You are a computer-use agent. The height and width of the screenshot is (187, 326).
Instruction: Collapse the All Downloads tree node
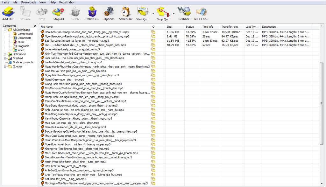click(x=5, y=30)
